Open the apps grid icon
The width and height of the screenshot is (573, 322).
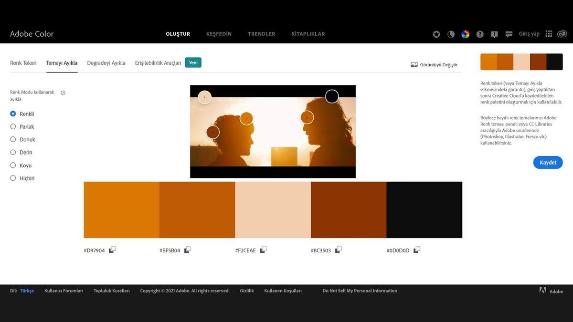pyautogui.click(x=549, y=34)
